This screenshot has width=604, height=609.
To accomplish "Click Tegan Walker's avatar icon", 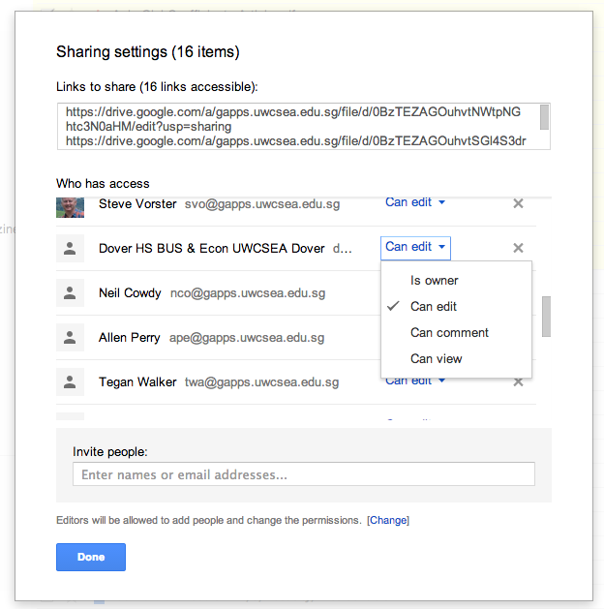I will pyautogui.click(x=69, y=382).
